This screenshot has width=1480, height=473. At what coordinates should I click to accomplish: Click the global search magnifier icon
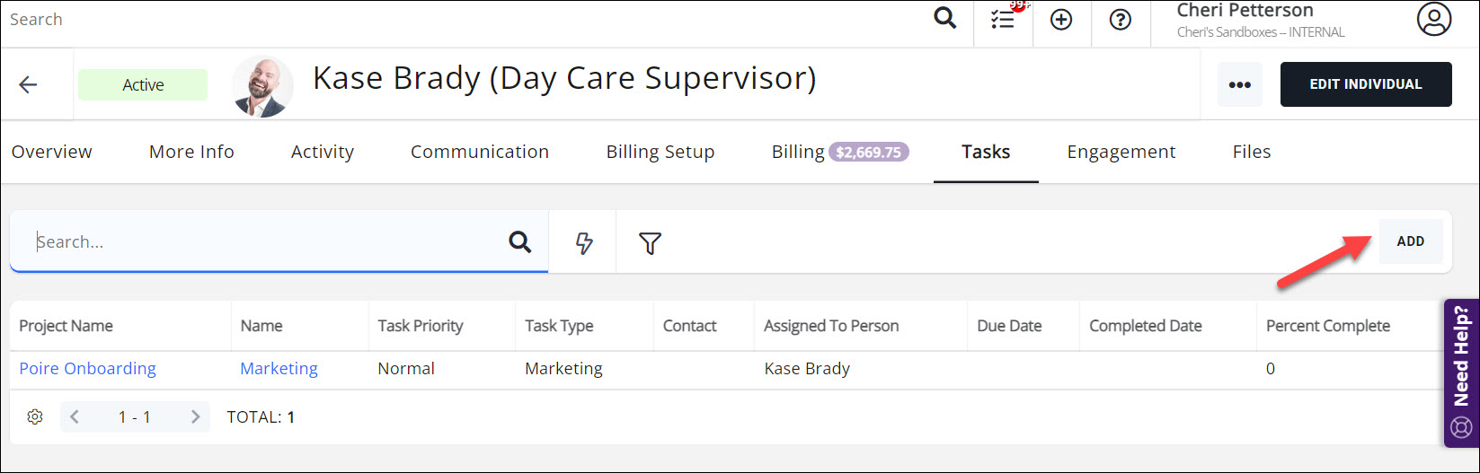tap(944, 18)
